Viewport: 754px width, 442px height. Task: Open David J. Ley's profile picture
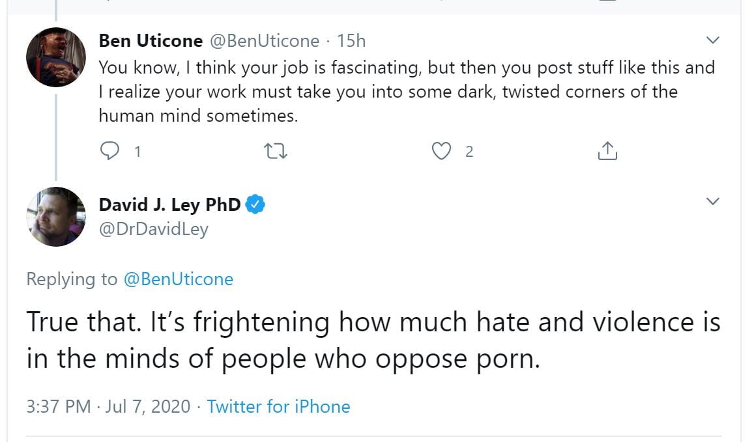point(56,217)
